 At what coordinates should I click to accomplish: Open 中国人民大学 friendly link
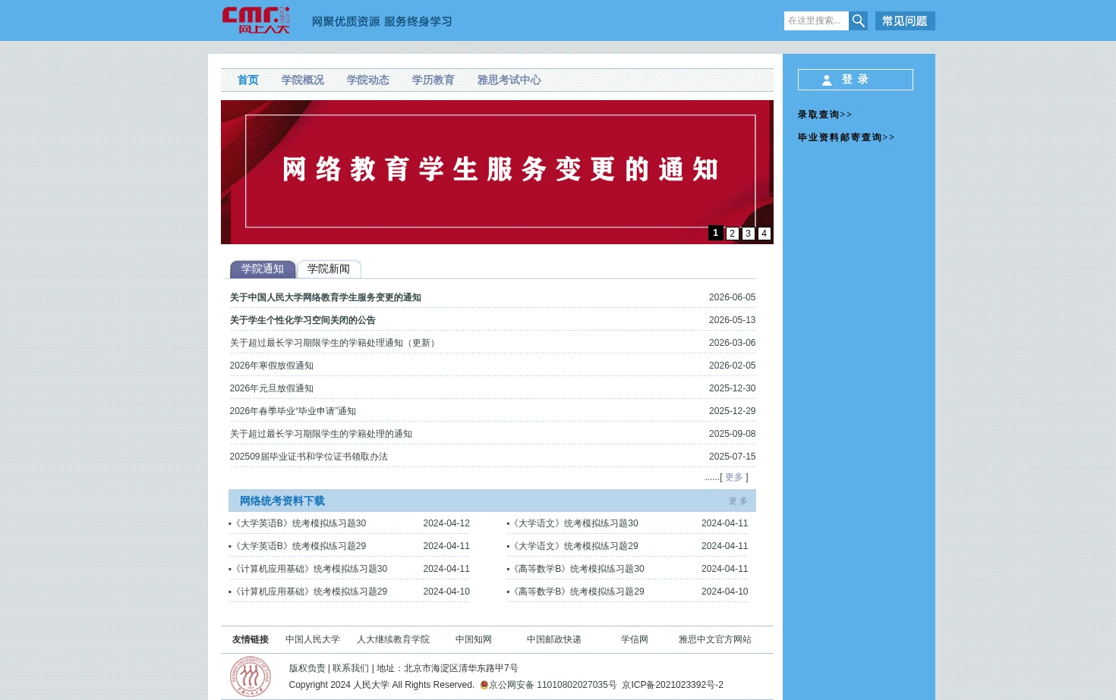coord(313,639)
